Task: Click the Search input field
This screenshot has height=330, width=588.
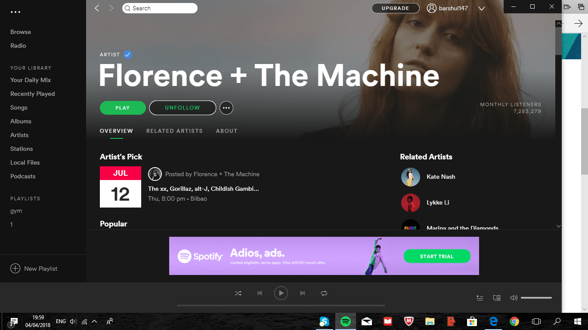Action: 160,8
